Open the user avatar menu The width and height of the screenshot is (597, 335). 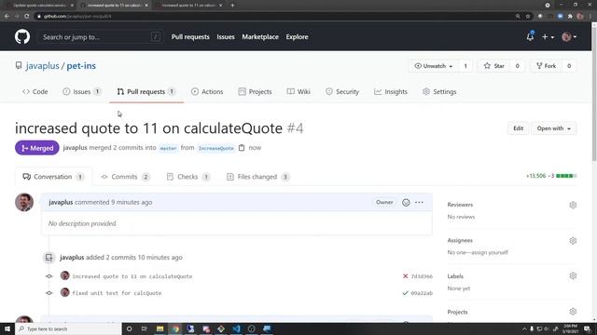click(569, 37)
